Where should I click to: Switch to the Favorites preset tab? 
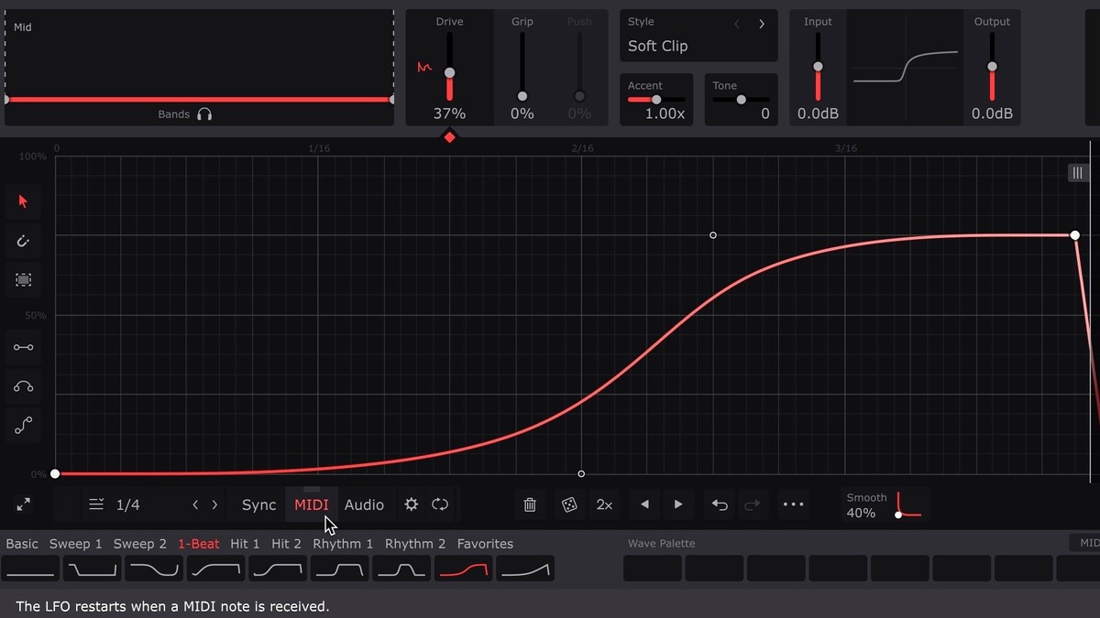tap(485, 544)
